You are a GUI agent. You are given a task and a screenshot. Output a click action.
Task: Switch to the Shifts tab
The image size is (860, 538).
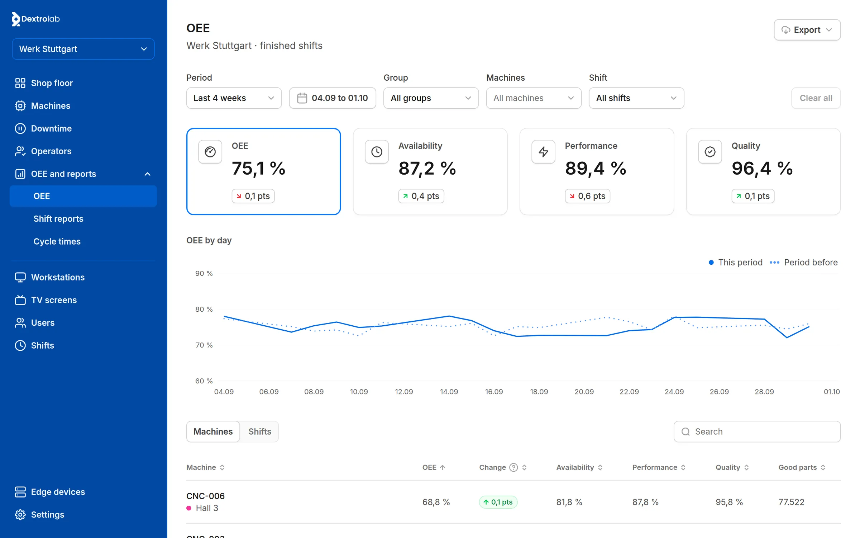click(x=260, y=431)
